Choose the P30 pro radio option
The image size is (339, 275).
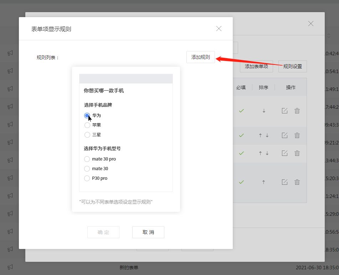click(87, 178)
